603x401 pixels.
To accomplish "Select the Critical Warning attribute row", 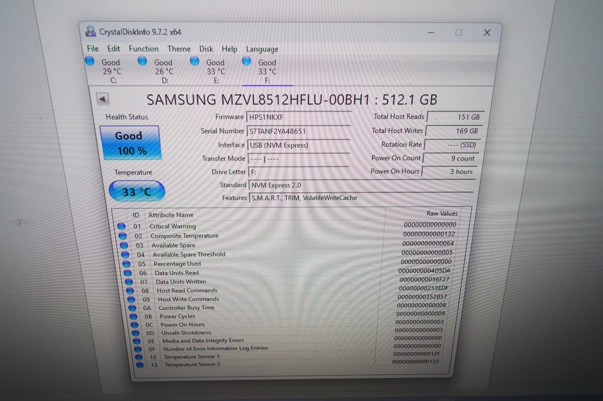I will 287,226.
